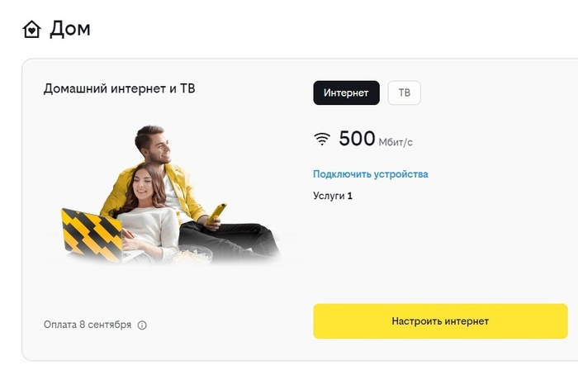Click the Домашний интернет и ТВ title
Image resolution: width=578 pixels, height=370 pixels.
pos(119,89)
